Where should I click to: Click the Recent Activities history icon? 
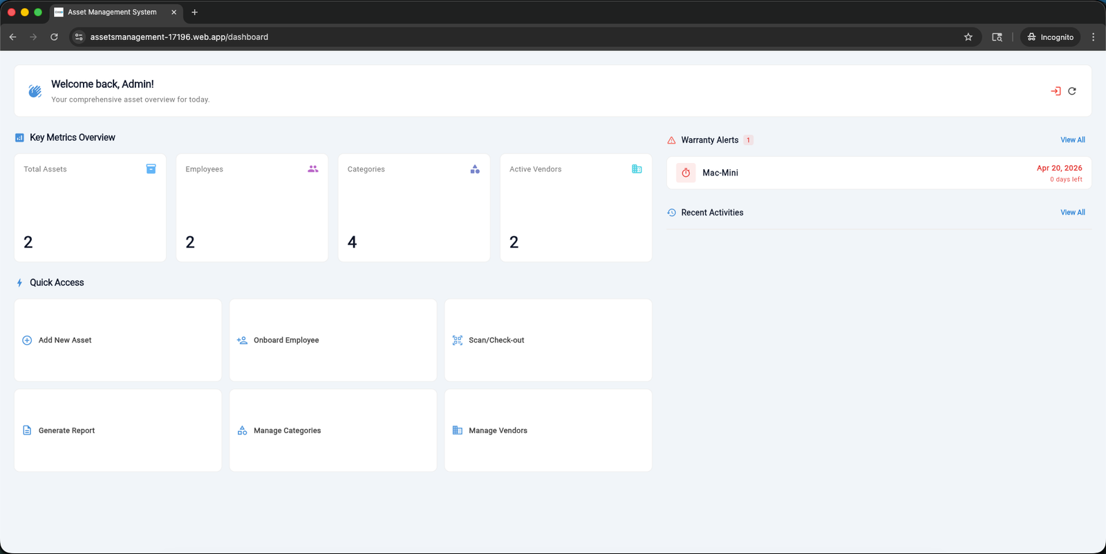pyautogui.click(x=671, y=213)
